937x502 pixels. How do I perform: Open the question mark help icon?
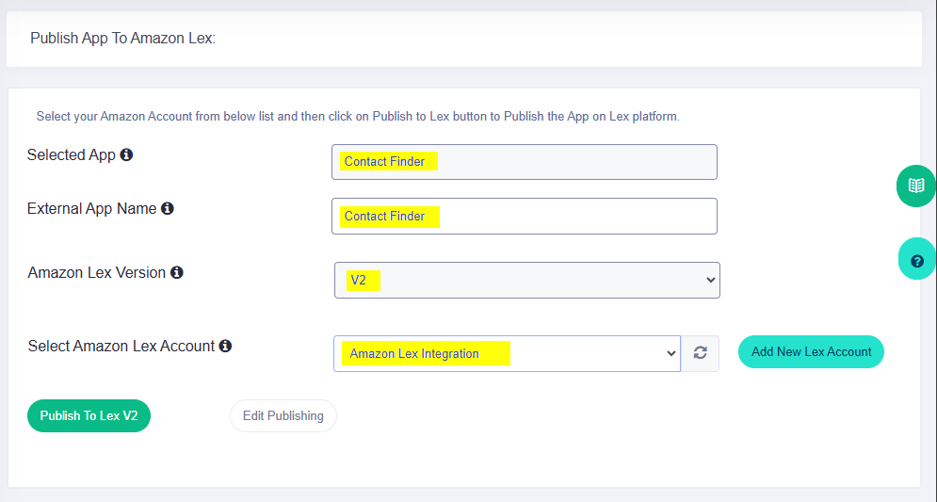click(x=917, y=261)
